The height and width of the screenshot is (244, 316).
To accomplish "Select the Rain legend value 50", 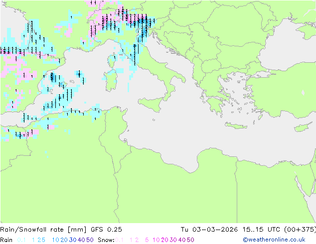I will [x=90, y=240].
